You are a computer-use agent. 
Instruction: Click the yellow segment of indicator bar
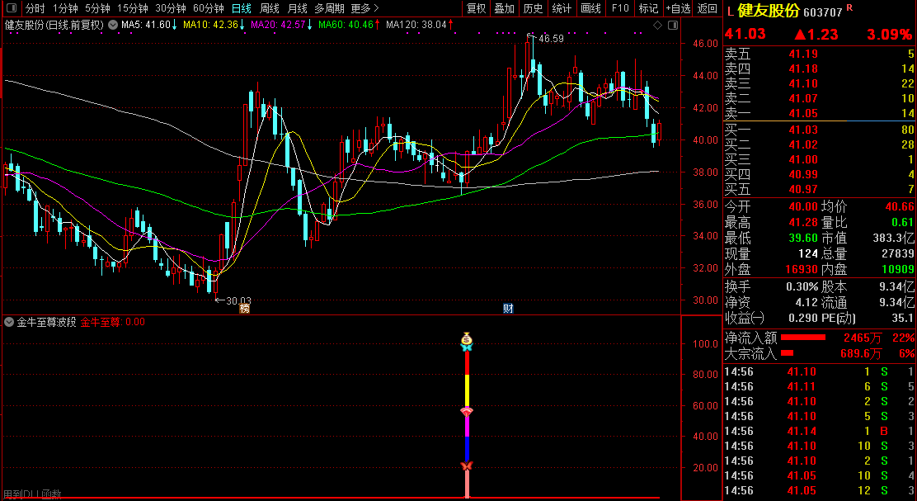[467, 390]
